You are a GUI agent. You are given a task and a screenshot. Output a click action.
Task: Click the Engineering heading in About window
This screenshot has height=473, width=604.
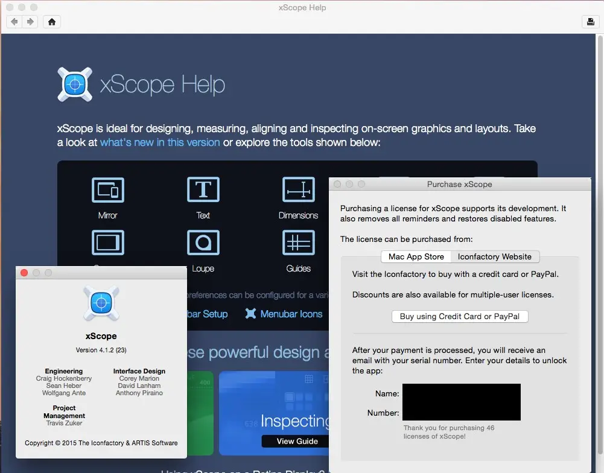click(64, 371)
